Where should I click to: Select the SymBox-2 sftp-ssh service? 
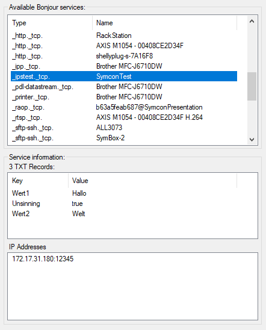tap(124, 138)
